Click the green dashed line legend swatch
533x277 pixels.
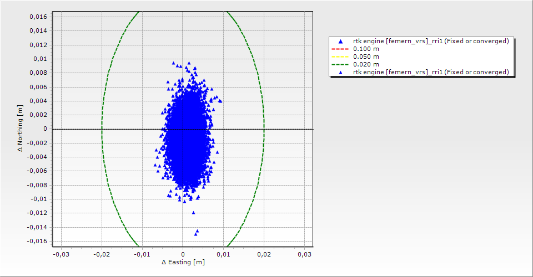click(340, 64)
